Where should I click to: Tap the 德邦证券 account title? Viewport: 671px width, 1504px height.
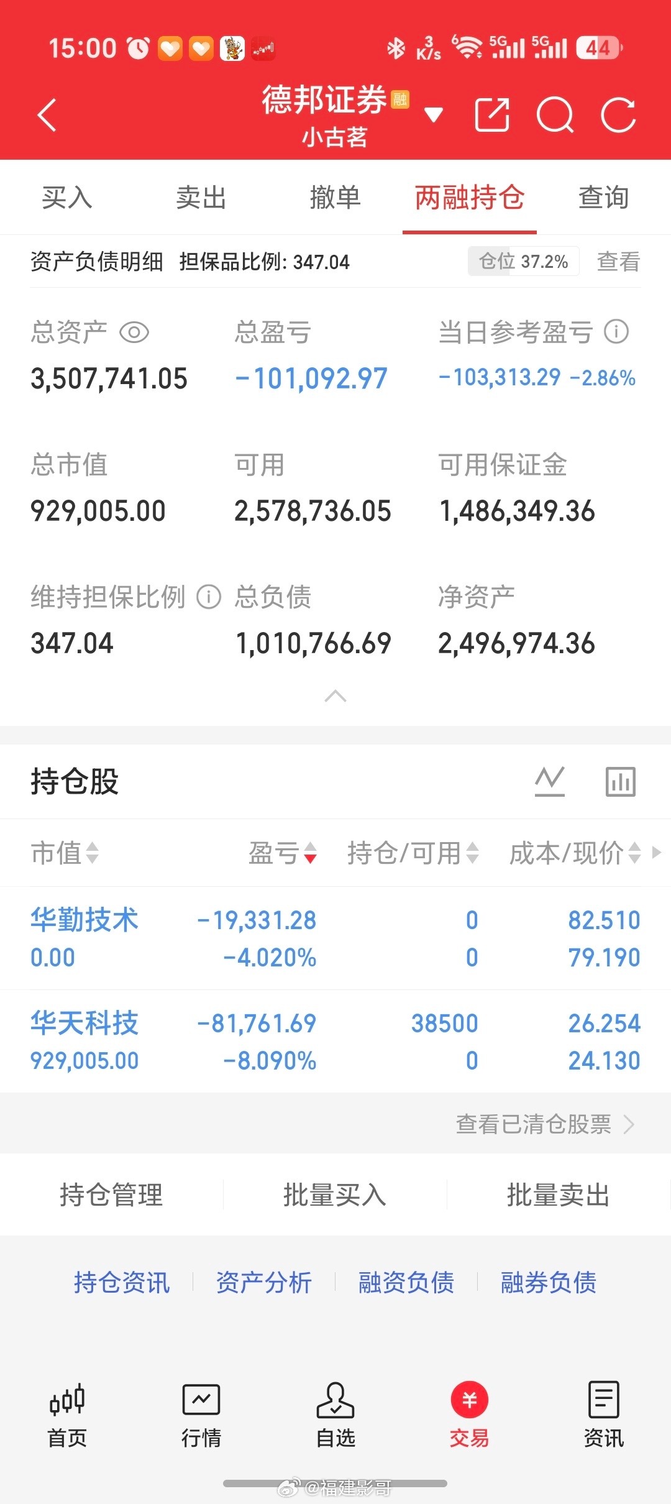[x=324, y=99]
